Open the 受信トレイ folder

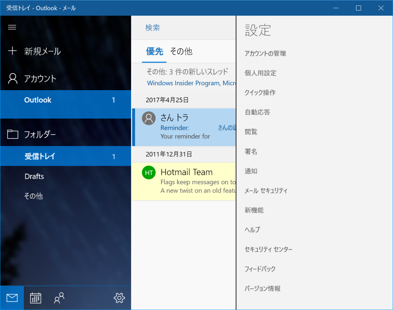66,156
